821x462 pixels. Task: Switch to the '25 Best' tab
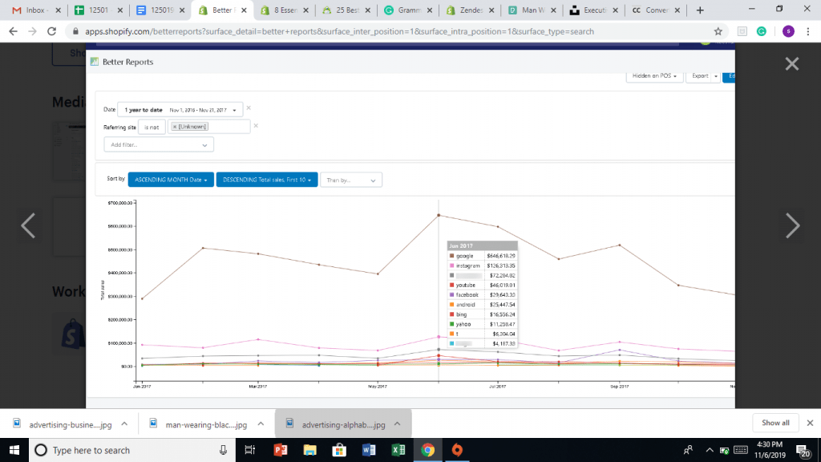pos(346,10)
